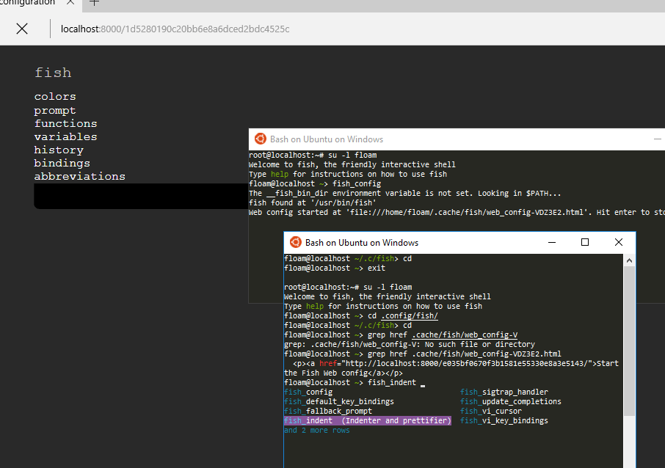665x468 pixels.
Task: Click the front terminal scrollbar thumb
Action: (x=629, y=341)
